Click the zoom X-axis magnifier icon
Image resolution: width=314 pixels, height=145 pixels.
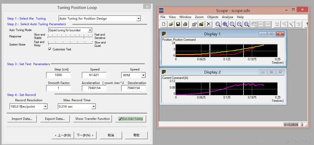tap(232, 24)
